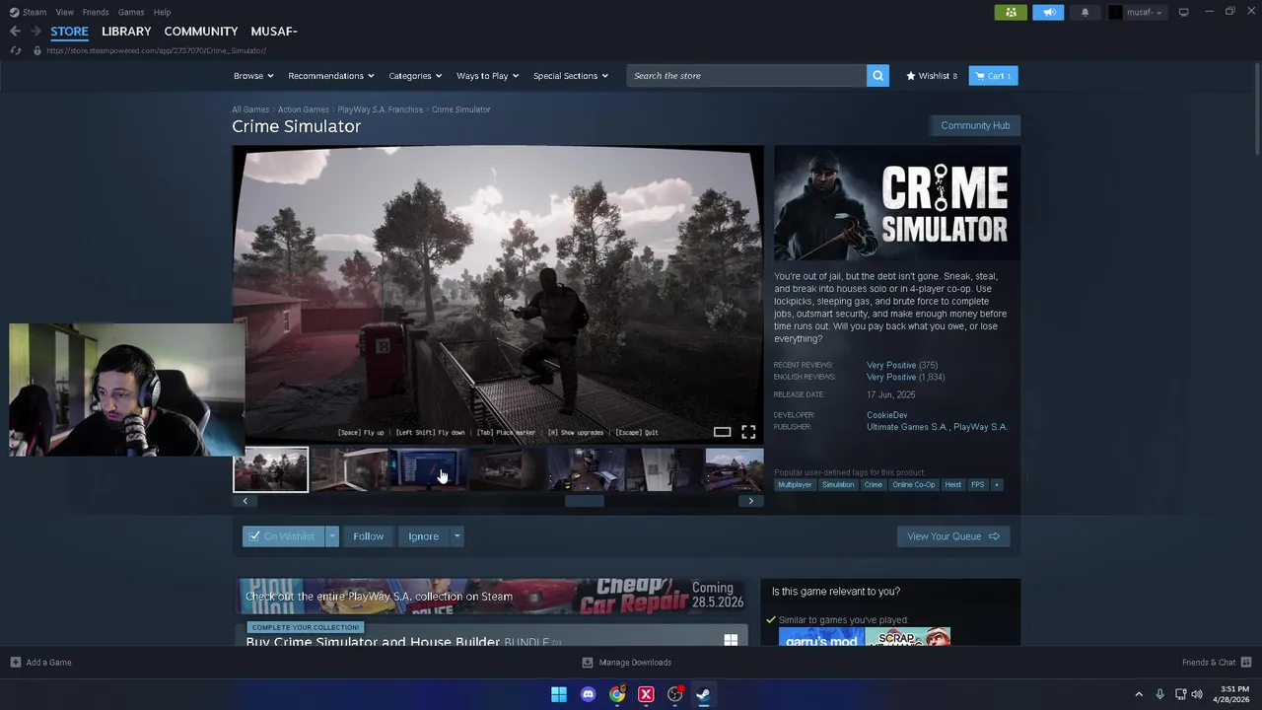Viewport: 1262px width, 710px height.
Task: Select the Online Co-Op tag
Action: 914,485
